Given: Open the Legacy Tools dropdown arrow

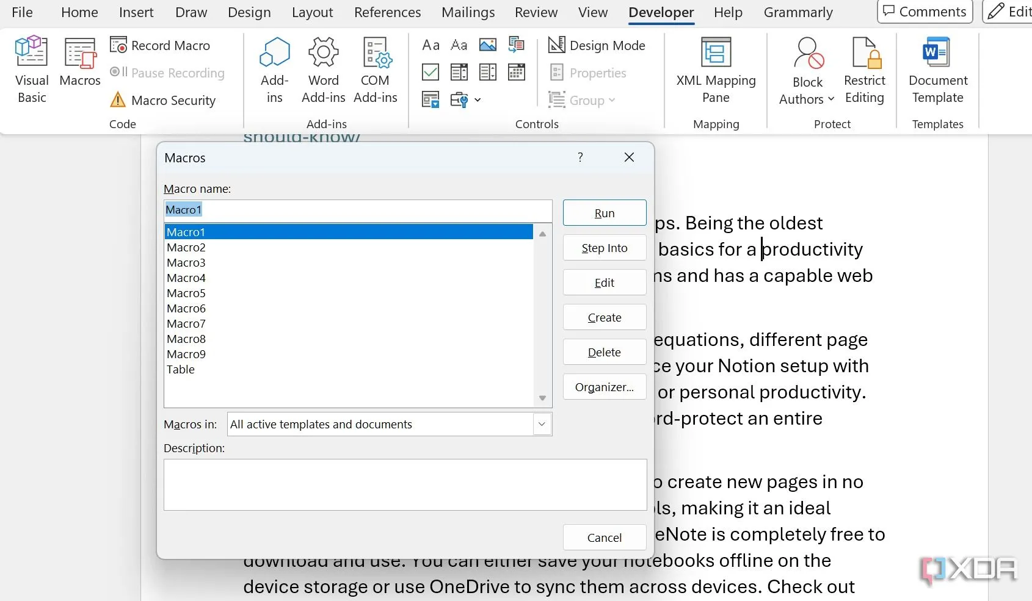Looking at the screenshot, I should (478, 100).
